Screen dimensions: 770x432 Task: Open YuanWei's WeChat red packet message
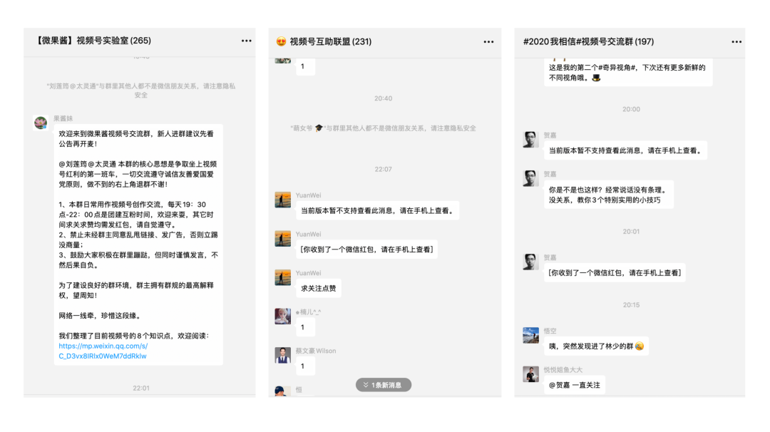pyautogui.click(x=367, y=250)
